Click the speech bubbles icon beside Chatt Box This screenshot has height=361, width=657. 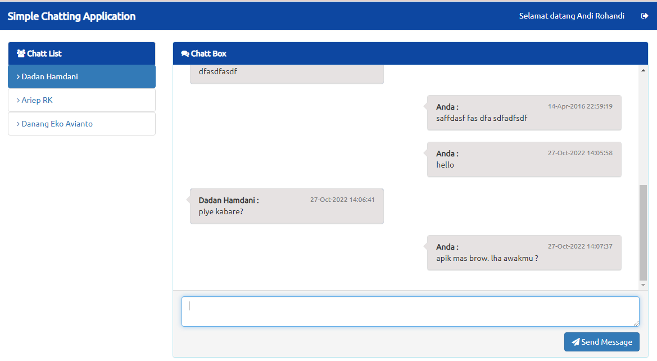coord(185,54)
